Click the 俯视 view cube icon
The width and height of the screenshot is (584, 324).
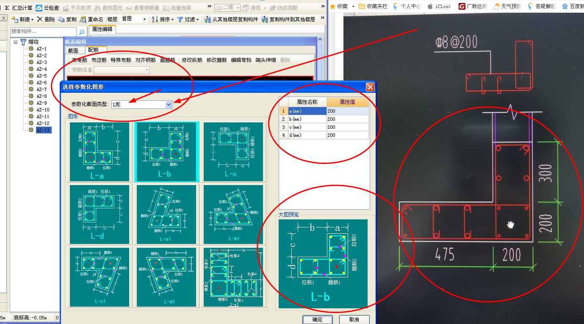pyautogui.click(x=245, y=8)
